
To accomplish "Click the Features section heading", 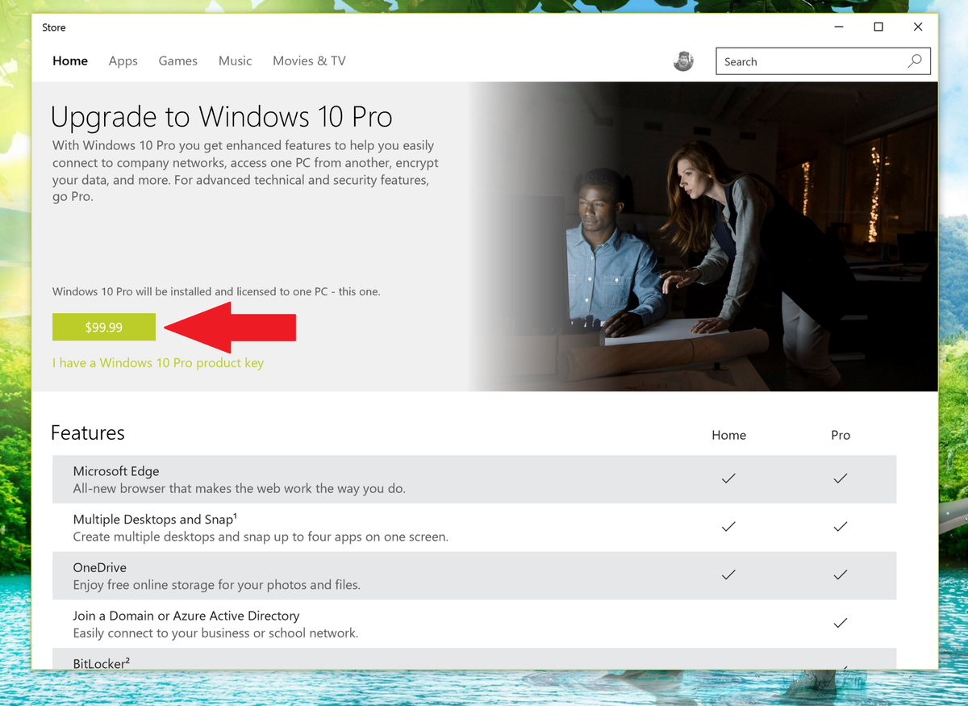I will click(87, 432).
